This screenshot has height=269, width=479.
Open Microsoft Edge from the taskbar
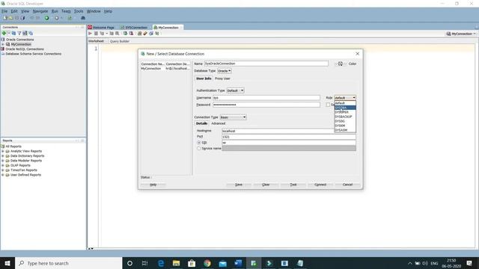[161, 263]
